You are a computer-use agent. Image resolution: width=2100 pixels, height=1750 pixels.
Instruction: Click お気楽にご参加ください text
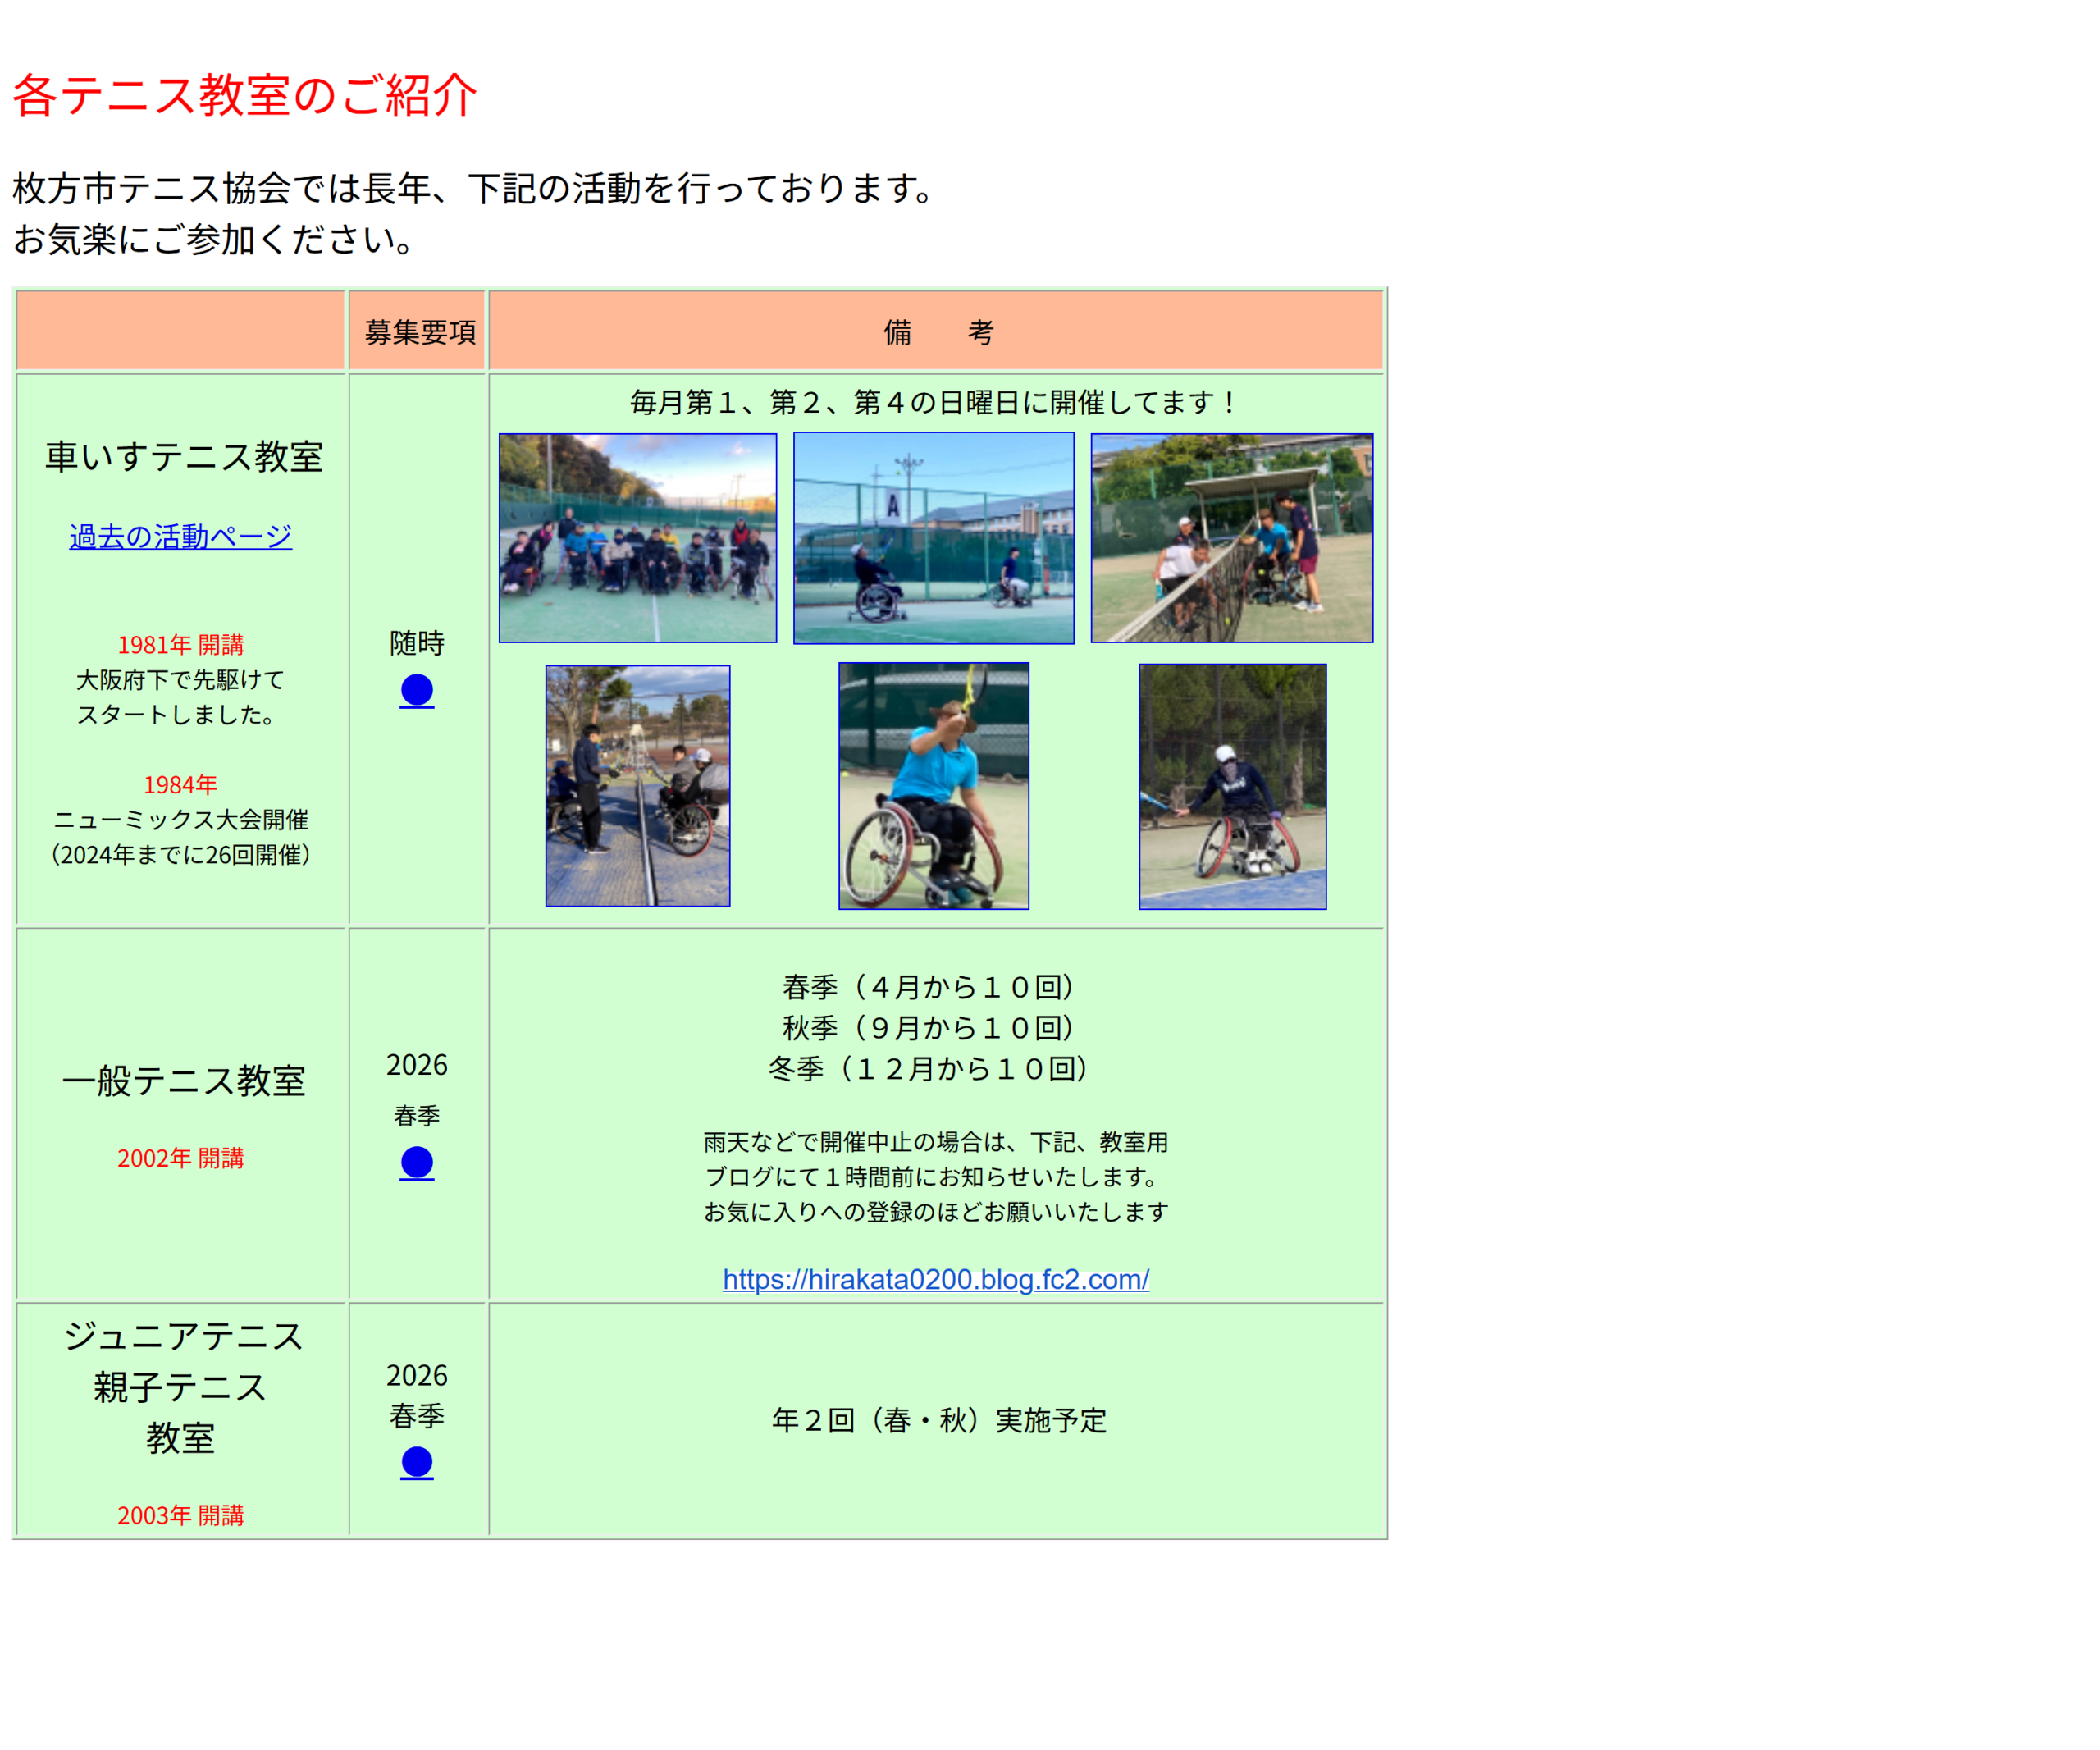[214, 239]
